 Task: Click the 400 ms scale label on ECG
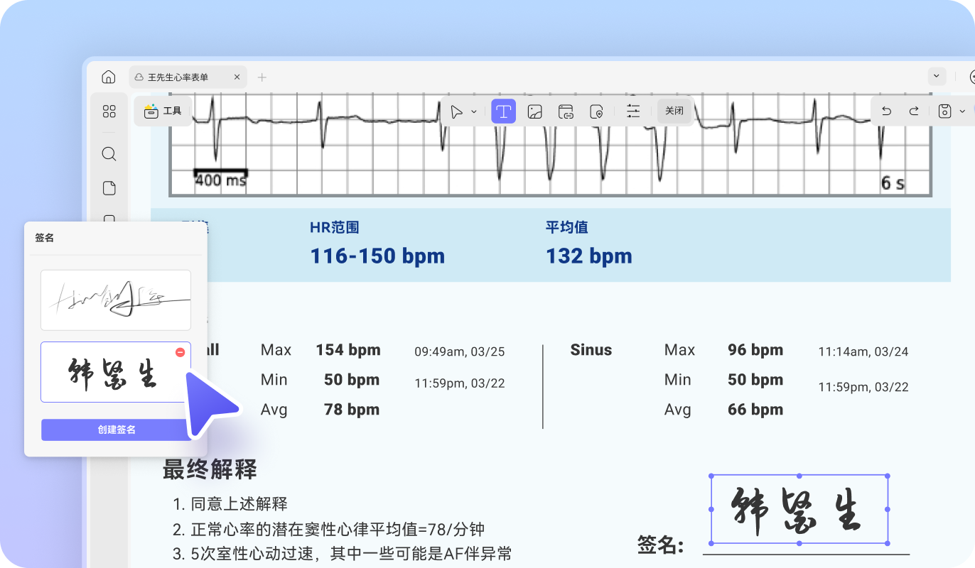click(x=220, y=180)
